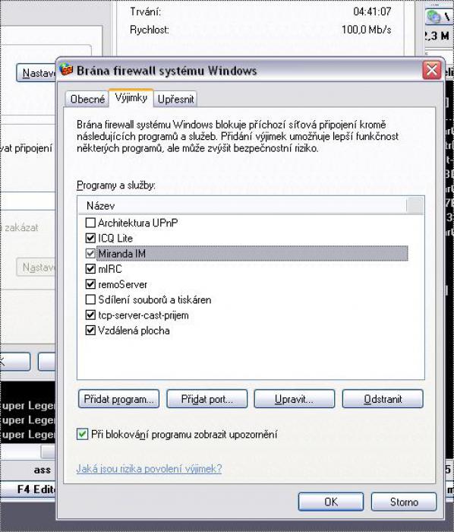454x532 pixels.
Task: Open 'Jaká jsou rizika povolení výjimek?' link
Action: pos(149,469)
